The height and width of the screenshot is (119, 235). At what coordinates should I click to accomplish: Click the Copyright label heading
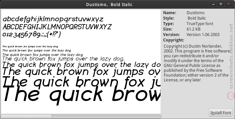(x=173, y=40)
